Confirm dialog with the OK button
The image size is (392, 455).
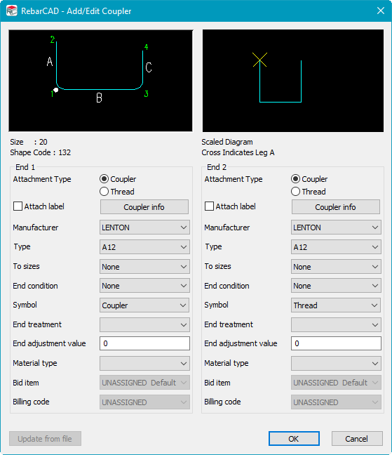click(294, 438)
